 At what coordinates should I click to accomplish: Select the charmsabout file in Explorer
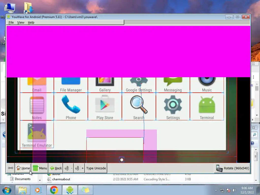tap(61, 179)
